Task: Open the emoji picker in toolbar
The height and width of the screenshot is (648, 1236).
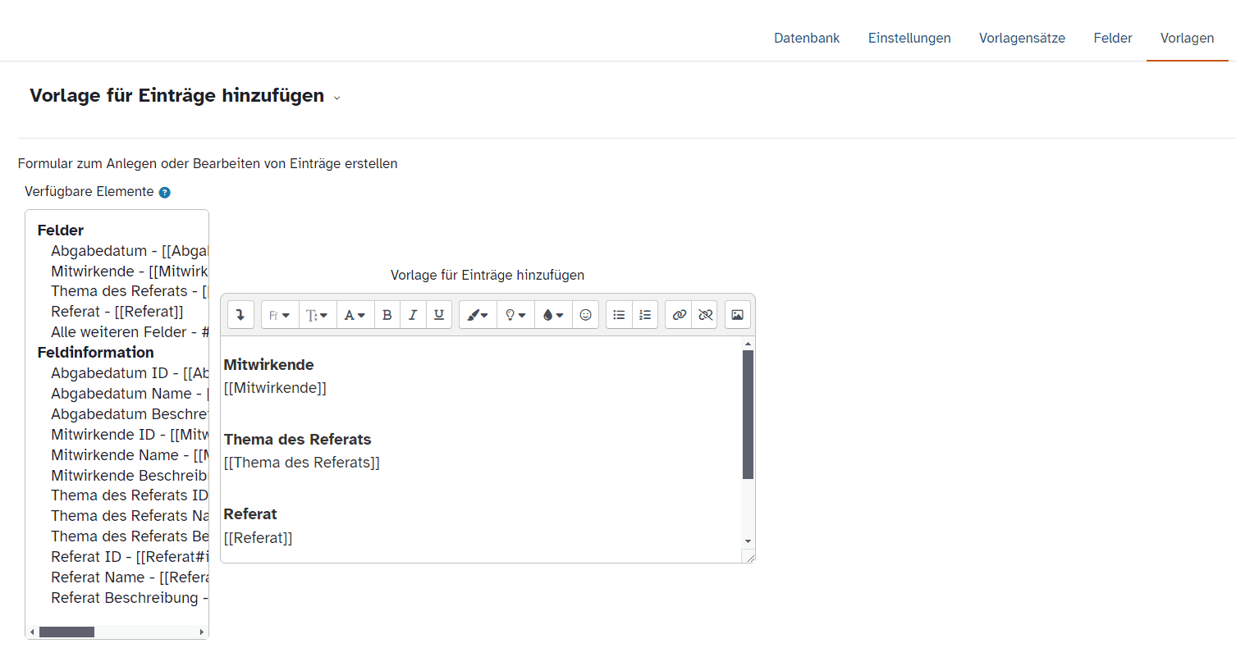Action: (x=585, y=315)
